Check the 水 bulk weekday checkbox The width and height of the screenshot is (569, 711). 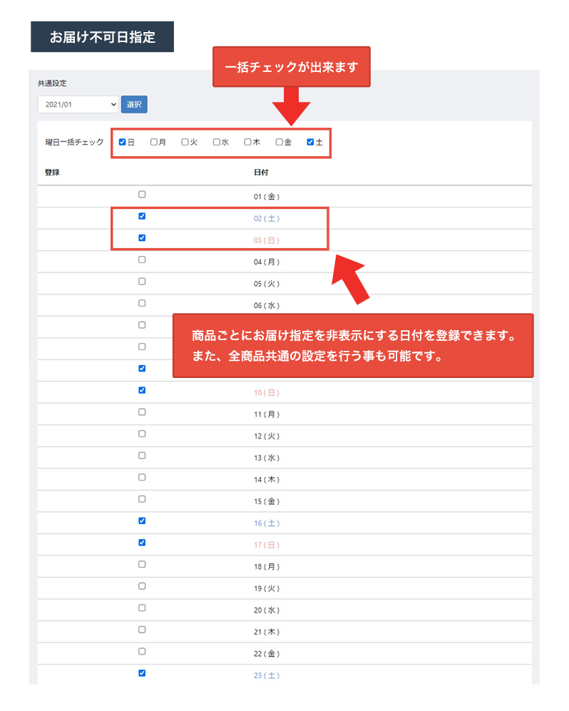216,142
